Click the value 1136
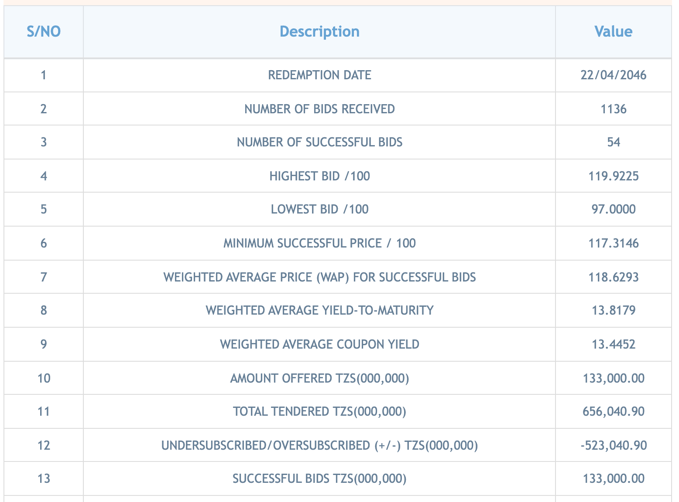 [613, 109]
